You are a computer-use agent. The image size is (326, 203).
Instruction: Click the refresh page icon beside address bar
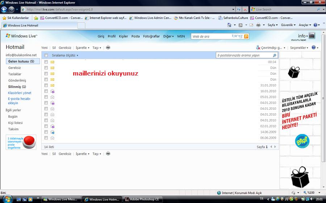[x=239, y=9]
